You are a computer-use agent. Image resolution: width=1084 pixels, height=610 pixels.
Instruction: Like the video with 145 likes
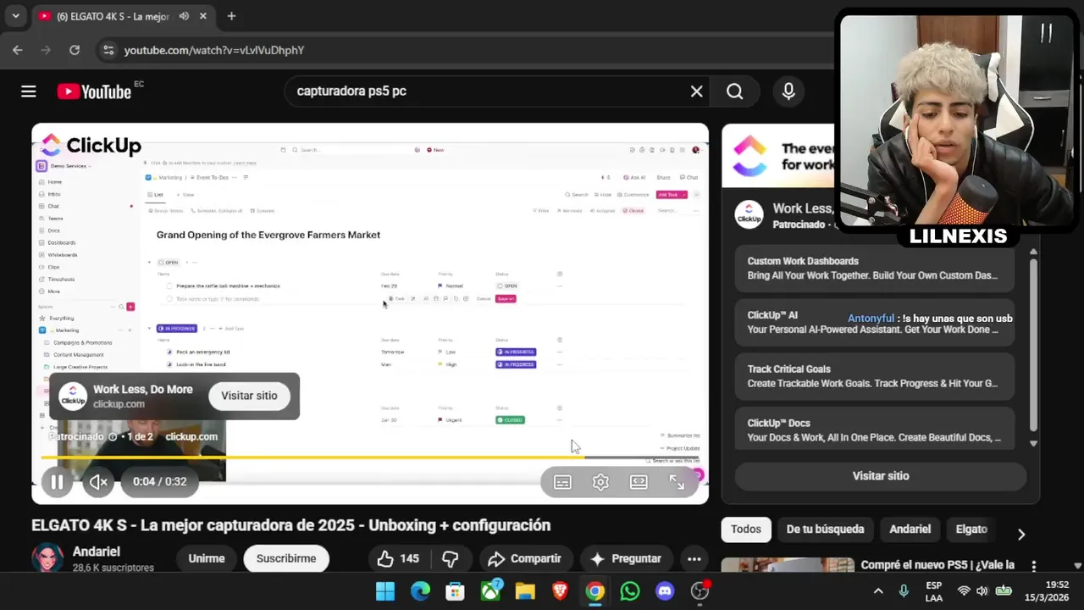point(398,559)
